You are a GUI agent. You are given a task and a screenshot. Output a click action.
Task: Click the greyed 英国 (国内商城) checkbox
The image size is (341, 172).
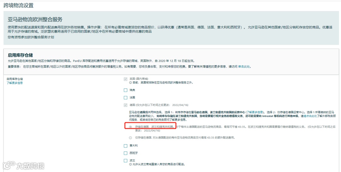[125, 79]
